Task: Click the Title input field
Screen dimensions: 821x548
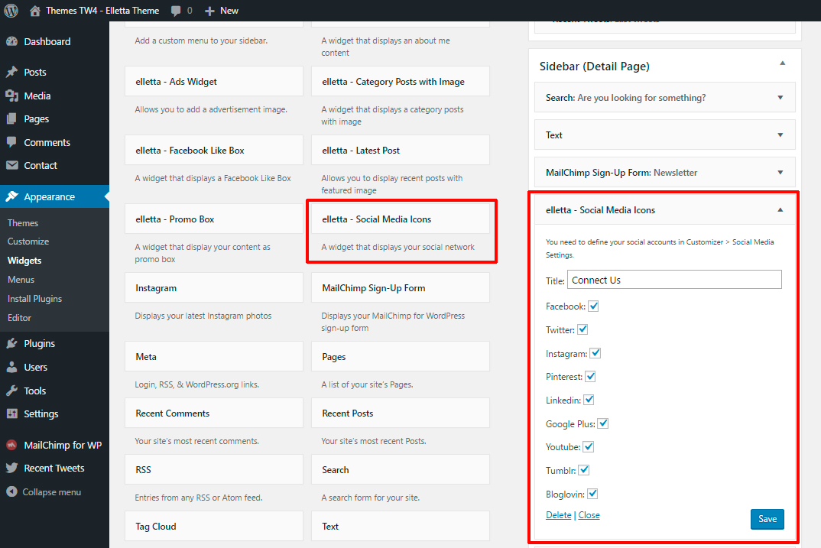Action: (674, 280)
